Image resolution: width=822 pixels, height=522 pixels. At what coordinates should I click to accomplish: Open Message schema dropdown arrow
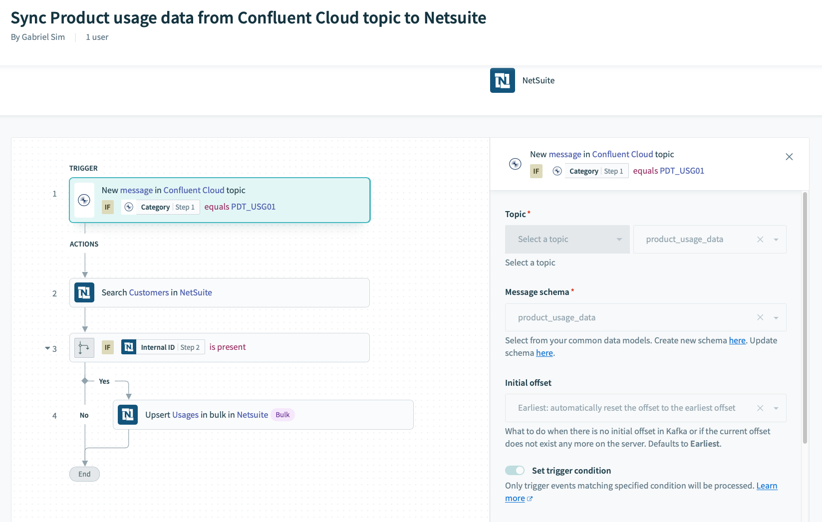point(776,318)
